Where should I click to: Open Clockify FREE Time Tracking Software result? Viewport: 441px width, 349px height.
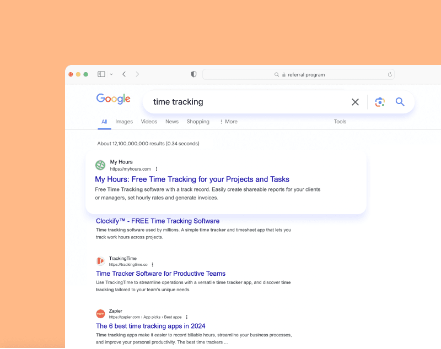(158, 221)
